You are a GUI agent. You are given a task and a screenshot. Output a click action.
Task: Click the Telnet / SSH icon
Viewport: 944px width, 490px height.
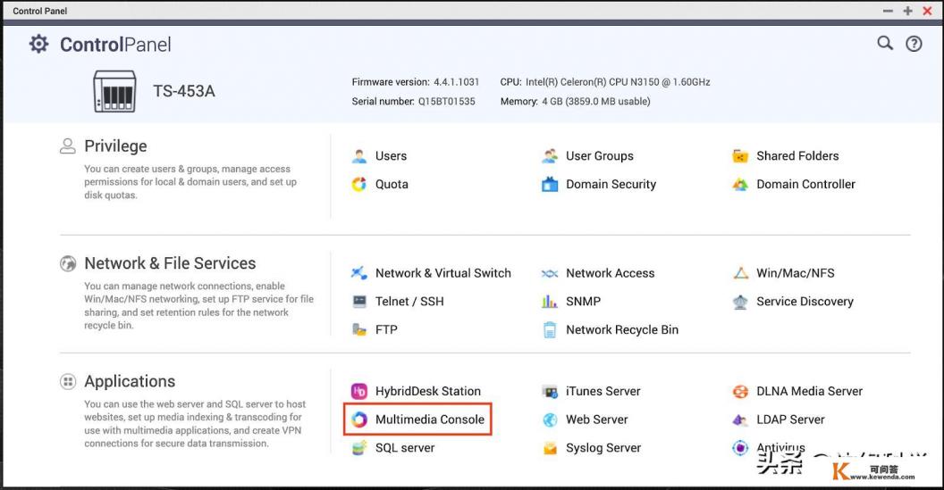[x=359, y=302]
